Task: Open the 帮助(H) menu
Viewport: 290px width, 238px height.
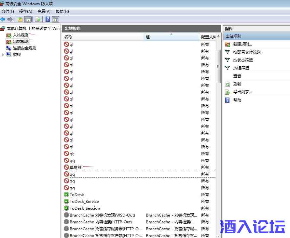Action: click(x=62, y=11)
